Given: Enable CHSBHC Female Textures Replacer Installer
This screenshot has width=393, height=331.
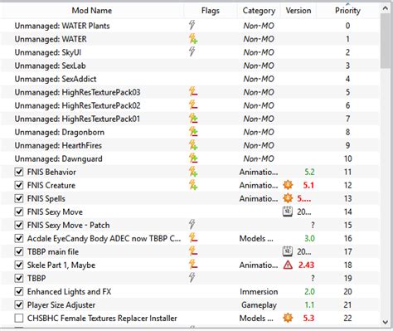Looking at the screenshot, I should tap(19, 318).
